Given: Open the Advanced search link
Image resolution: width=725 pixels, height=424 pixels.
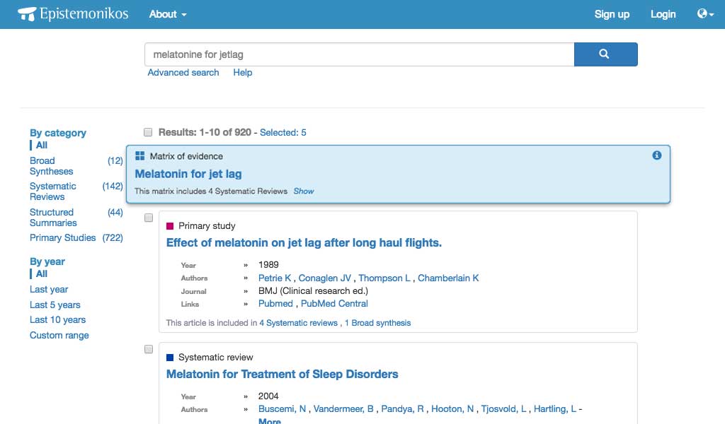Looking at the screenshot, I should pos(183,73).
